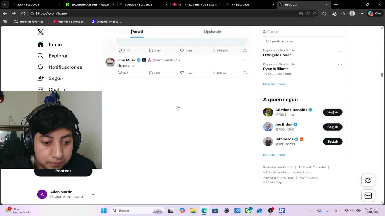This screenshot has width=385, height=216.
Task: Open the browser profile avatar
Action: (x=352, y=13)
